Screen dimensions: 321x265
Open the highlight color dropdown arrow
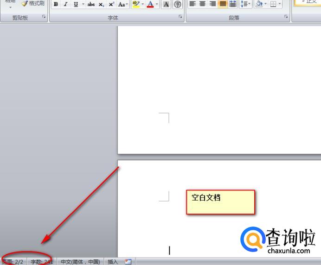click(x=143, y=4)
